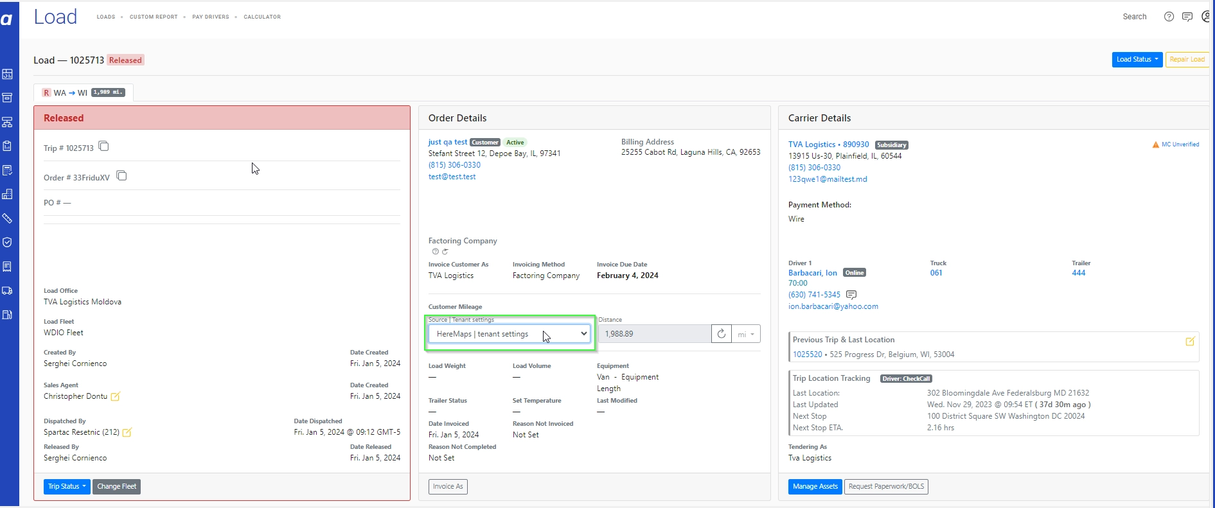Image resolution: width=1215 pixels, height=508 pixels.
Task: Select the Load Office TVA Logistics Moldova text
Action: [x=82, y=302]
